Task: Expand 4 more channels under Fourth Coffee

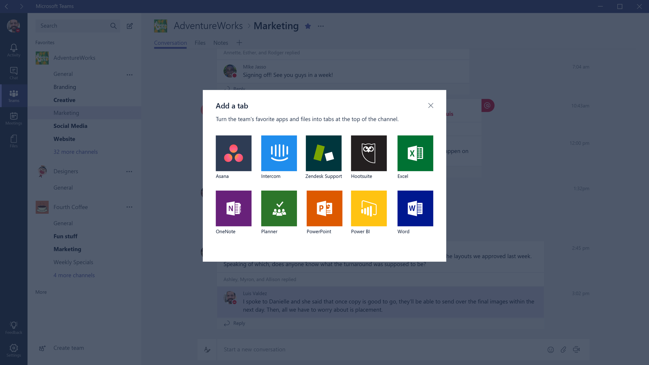Action: (74, 275)
